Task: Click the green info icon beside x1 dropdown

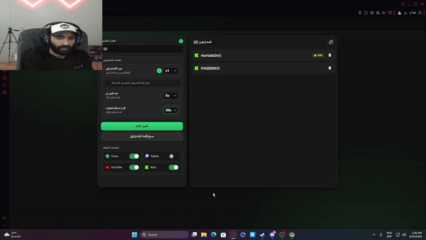Action: coord(159,71)
